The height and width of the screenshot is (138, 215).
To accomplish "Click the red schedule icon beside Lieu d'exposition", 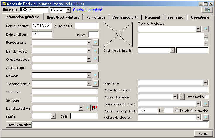I will pos(94,108).
